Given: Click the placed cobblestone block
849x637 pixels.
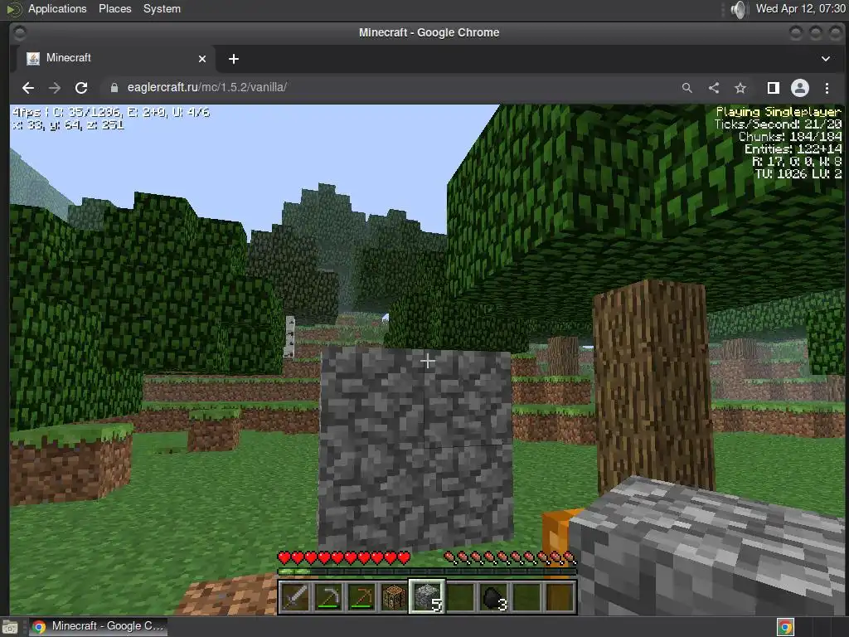Looking at the screenshot, I should coord(416,450).
